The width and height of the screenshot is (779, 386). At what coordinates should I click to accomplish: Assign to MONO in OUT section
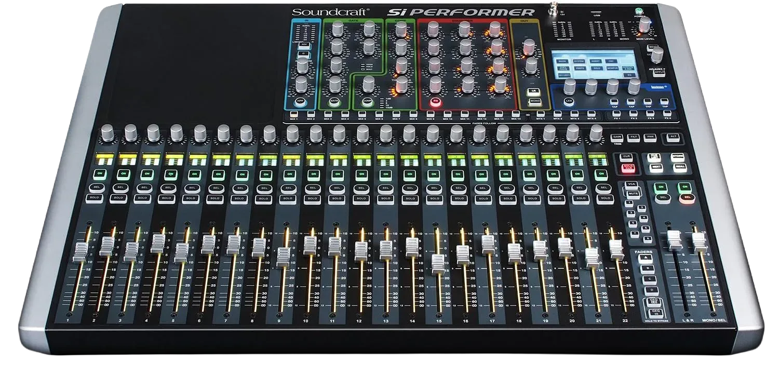[x=534, y=101]
